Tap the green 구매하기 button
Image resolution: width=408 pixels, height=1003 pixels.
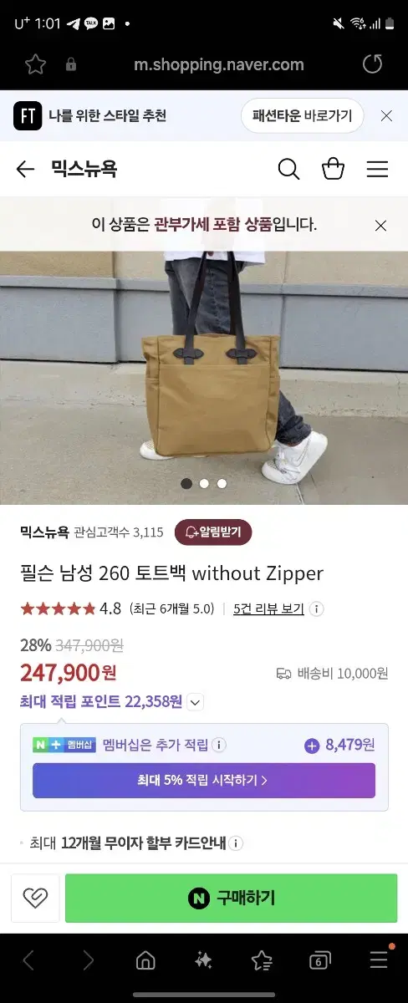click(232, 899)
